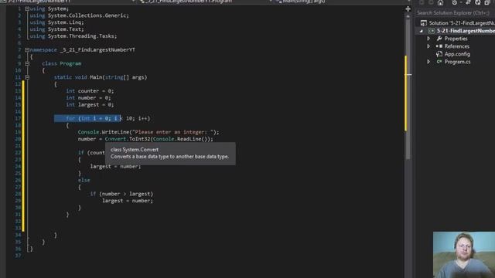Expand the Program.cs node

pyautogui.click(x=428, y=62)
